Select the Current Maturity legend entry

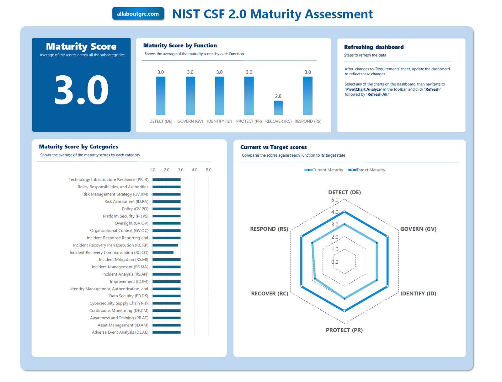324,170
